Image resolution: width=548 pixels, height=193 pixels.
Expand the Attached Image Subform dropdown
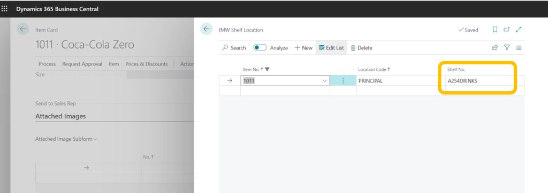pos(66,139)
